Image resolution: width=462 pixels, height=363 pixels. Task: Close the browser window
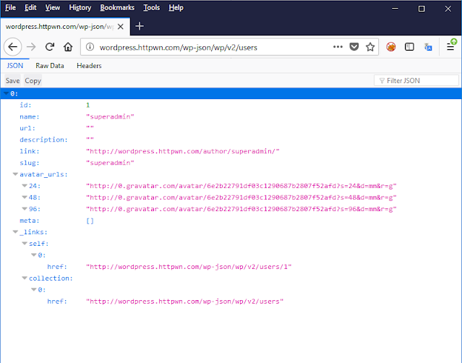tap(448, 9)
